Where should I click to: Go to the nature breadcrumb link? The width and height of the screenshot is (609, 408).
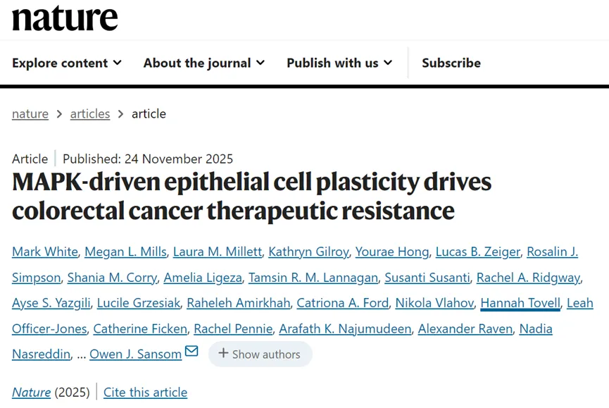point(30,113)
